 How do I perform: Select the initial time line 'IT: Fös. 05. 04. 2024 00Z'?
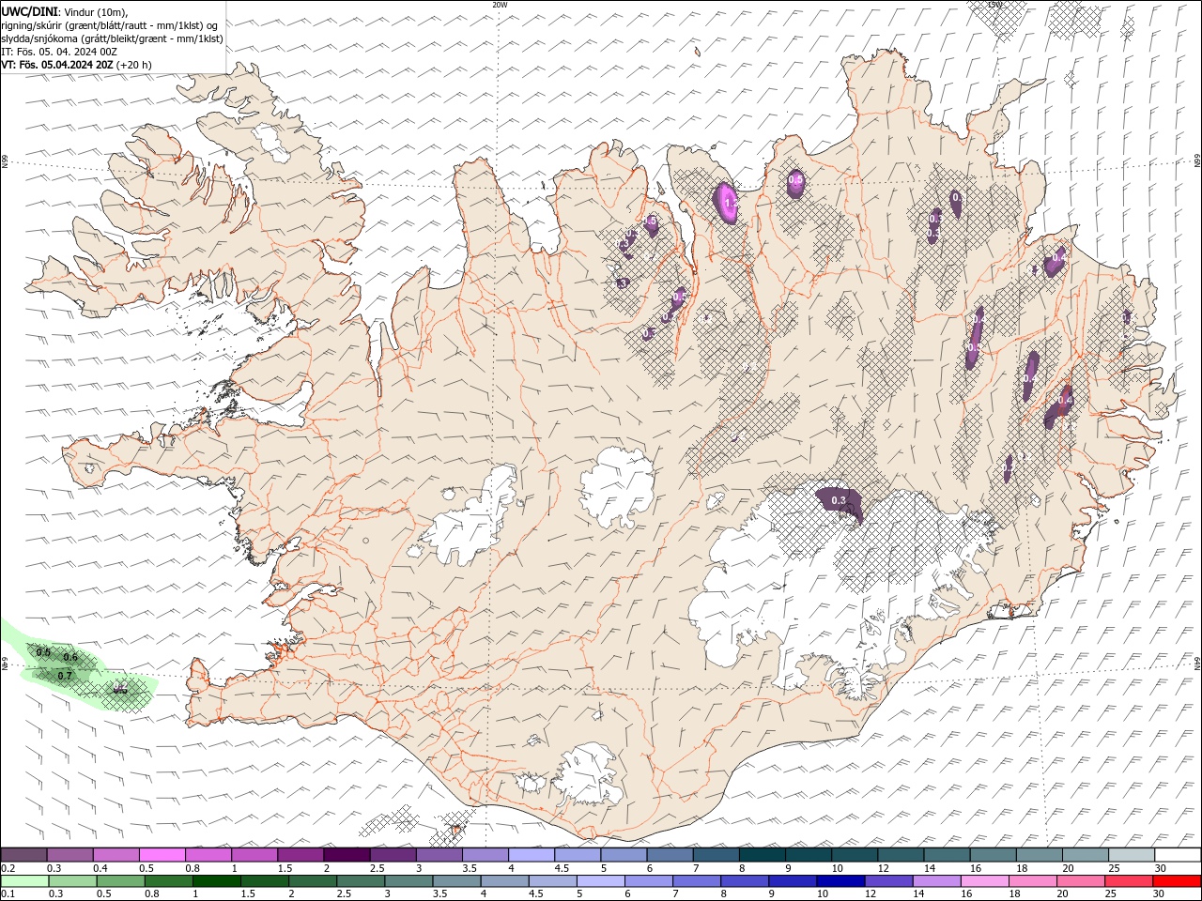click(x=58, y=52)
